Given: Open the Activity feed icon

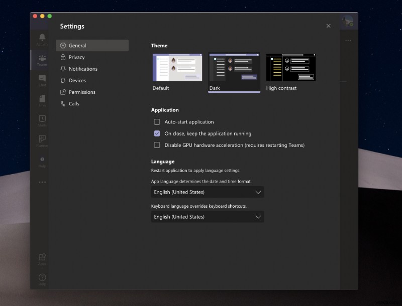Looking at the screenshot, I should click(42, 40).
